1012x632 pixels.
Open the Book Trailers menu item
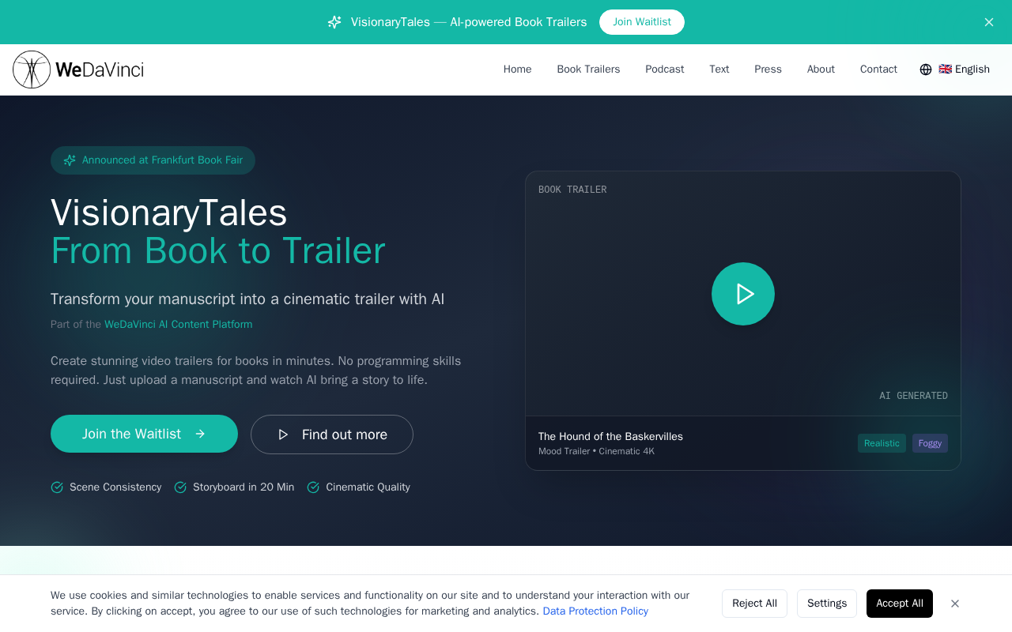coord(588,70)
